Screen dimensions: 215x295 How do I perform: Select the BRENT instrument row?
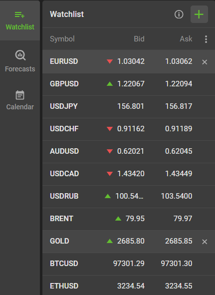(129, 219)
